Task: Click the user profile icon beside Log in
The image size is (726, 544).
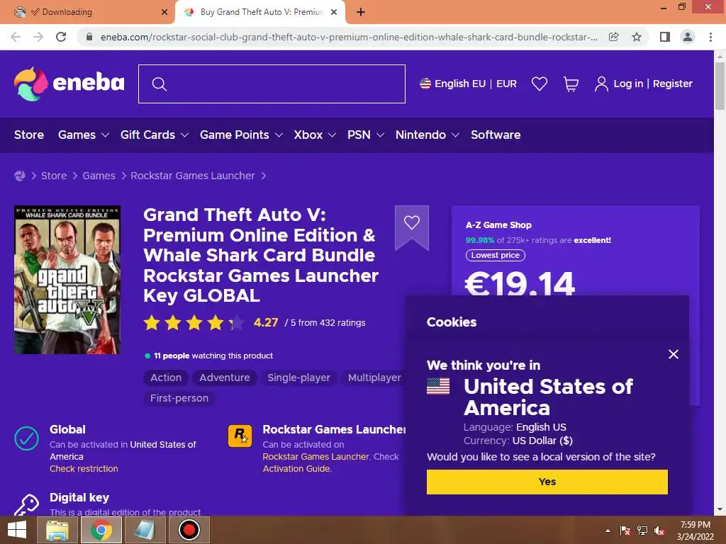Action: click(601, 84)
